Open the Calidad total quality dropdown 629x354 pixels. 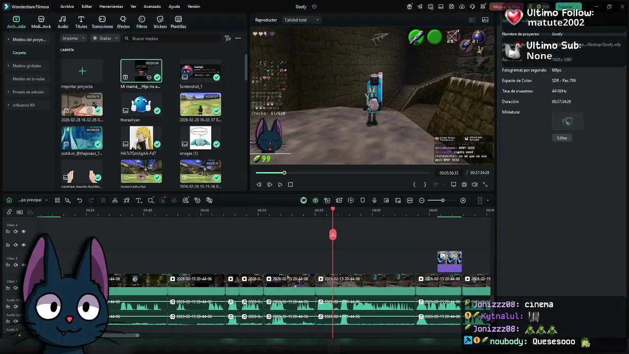[301, 20]
